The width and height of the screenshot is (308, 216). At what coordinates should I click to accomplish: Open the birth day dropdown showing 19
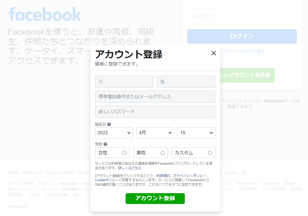196,133
